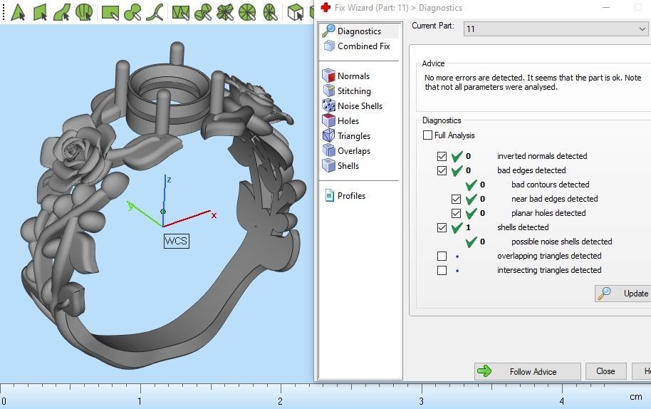Image resolution: width=651 pixels, height=409 pixels.
Task: Uncheck bad edges detected checkbox
Action: (x=442, y=170)
